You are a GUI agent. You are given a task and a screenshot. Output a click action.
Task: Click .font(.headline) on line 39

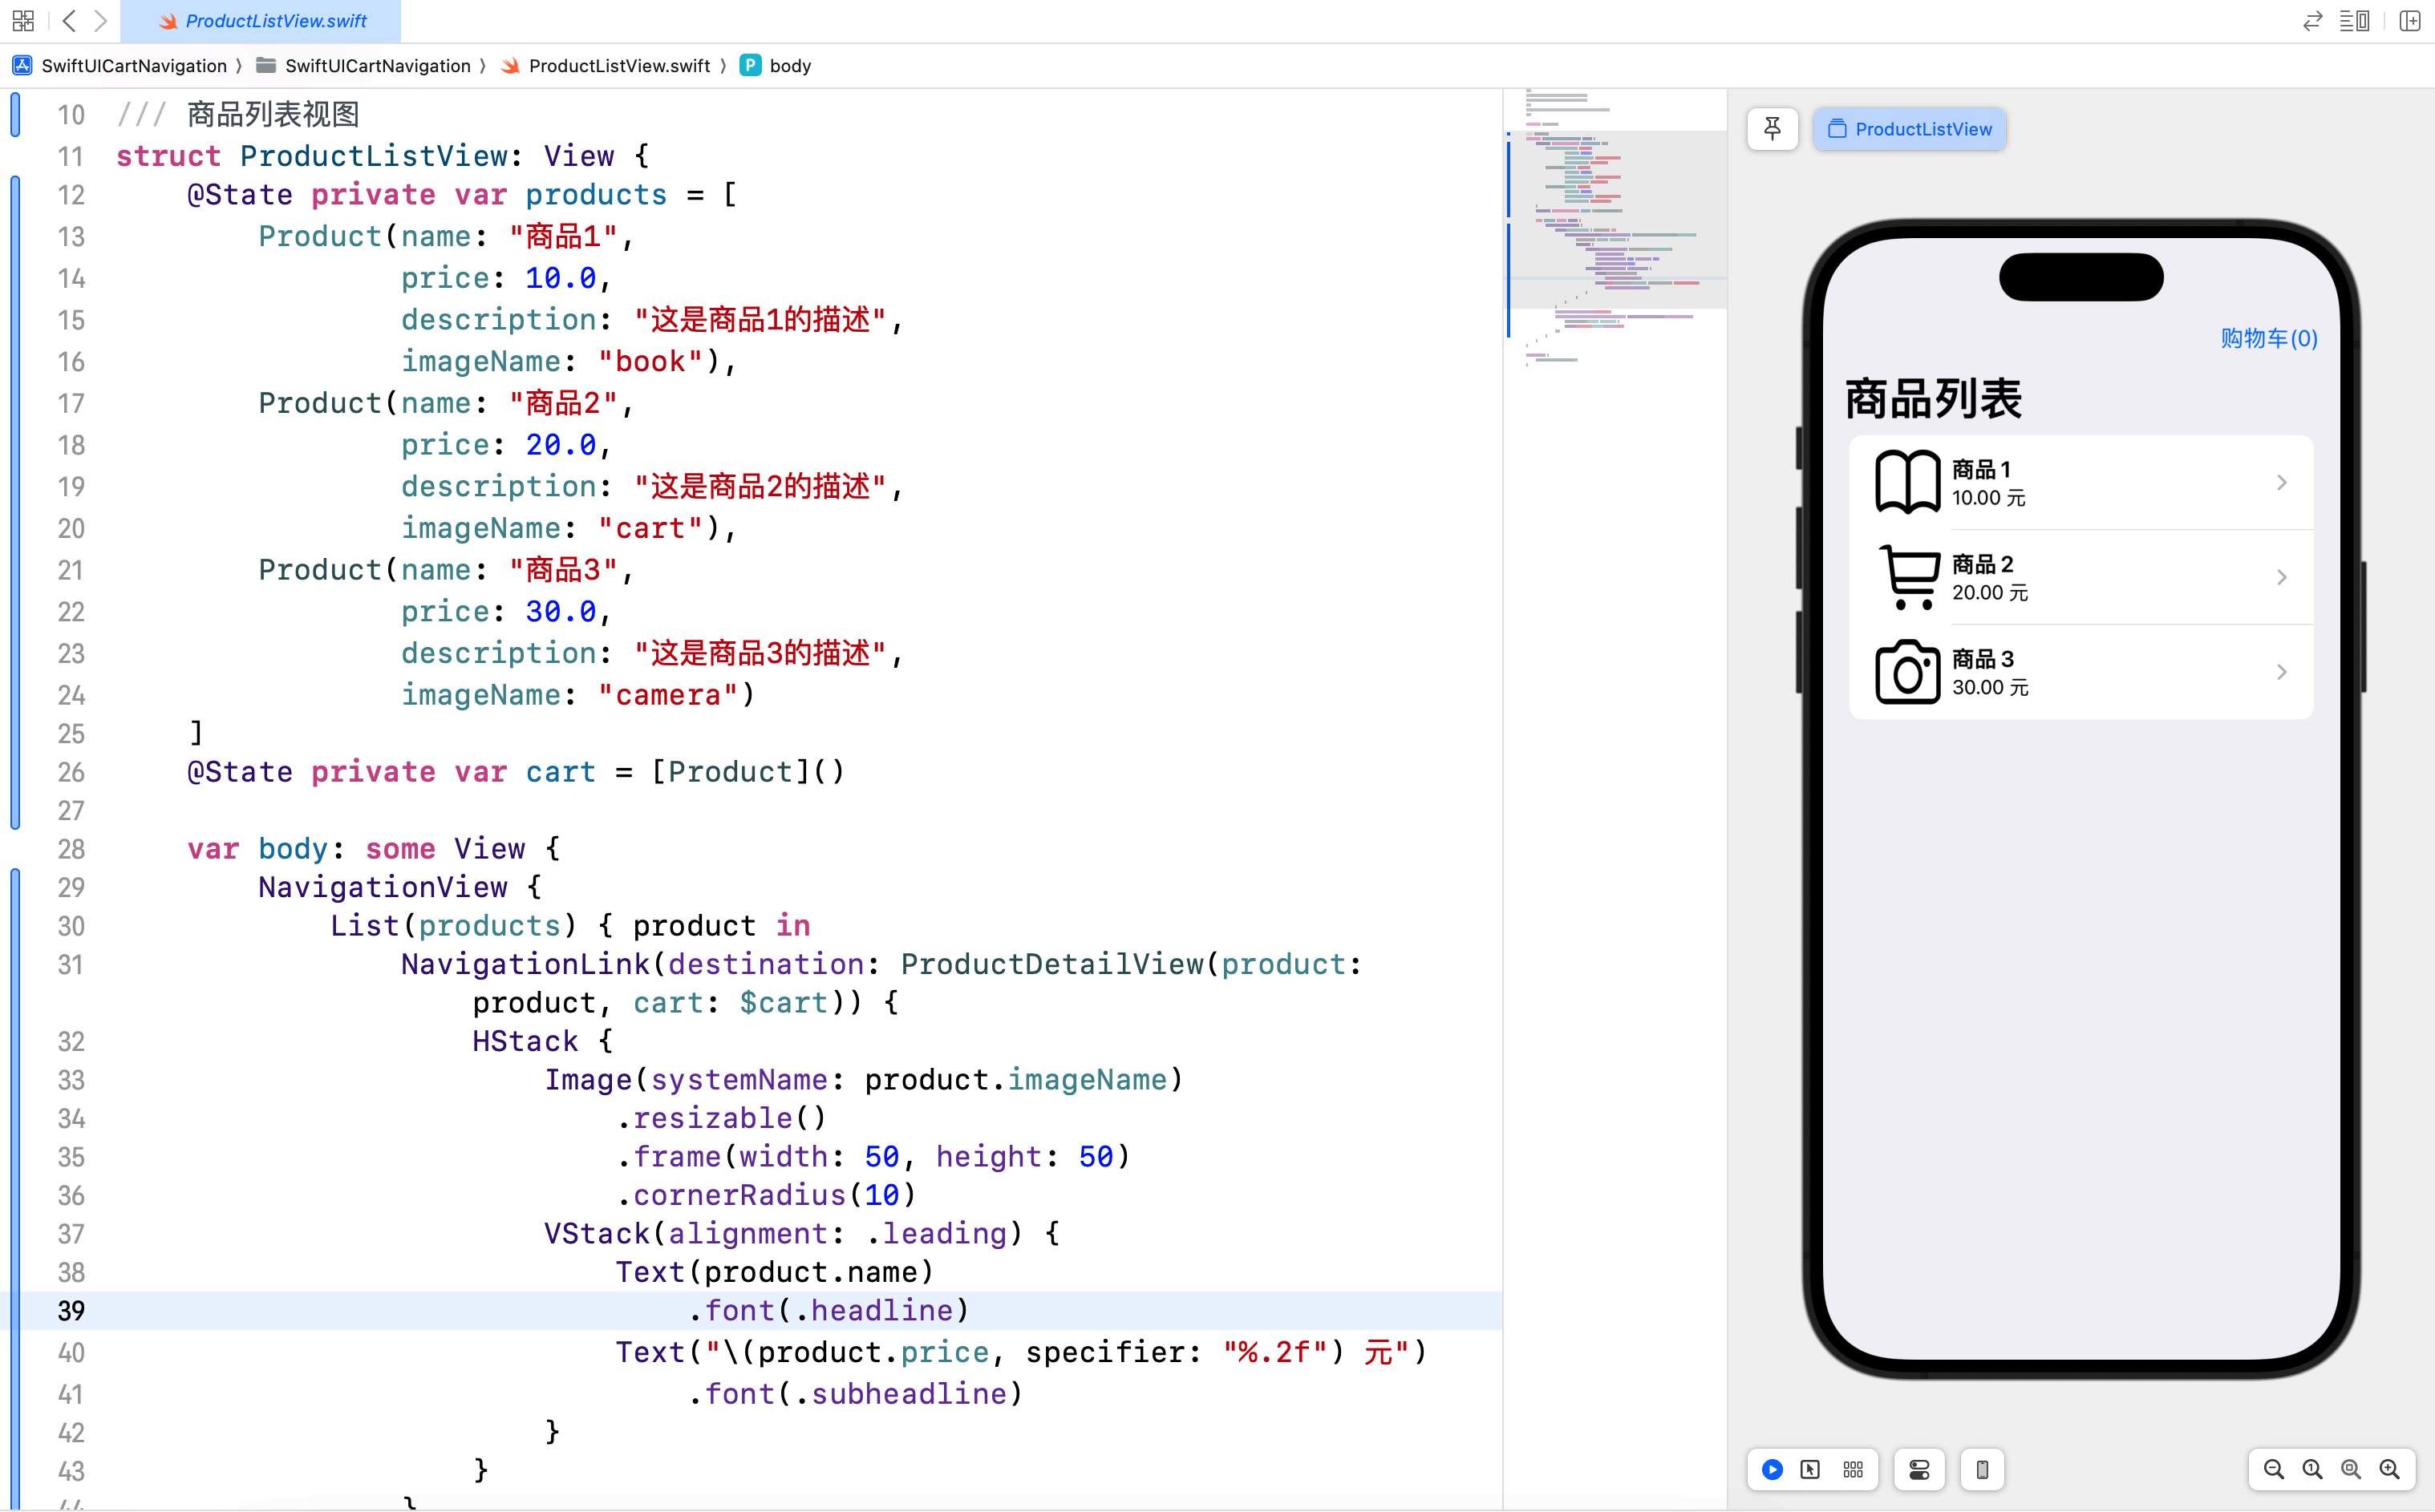tap(829, 1311)
